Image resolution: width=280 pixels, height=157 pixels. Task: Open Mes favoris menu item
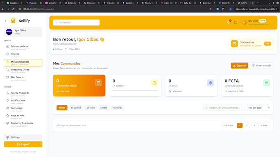tap(23, 78)
